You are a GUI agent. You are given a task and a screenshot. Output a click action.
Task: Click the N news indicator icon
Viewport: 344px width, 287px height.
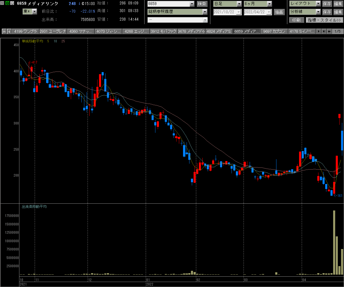pos(2,3)
